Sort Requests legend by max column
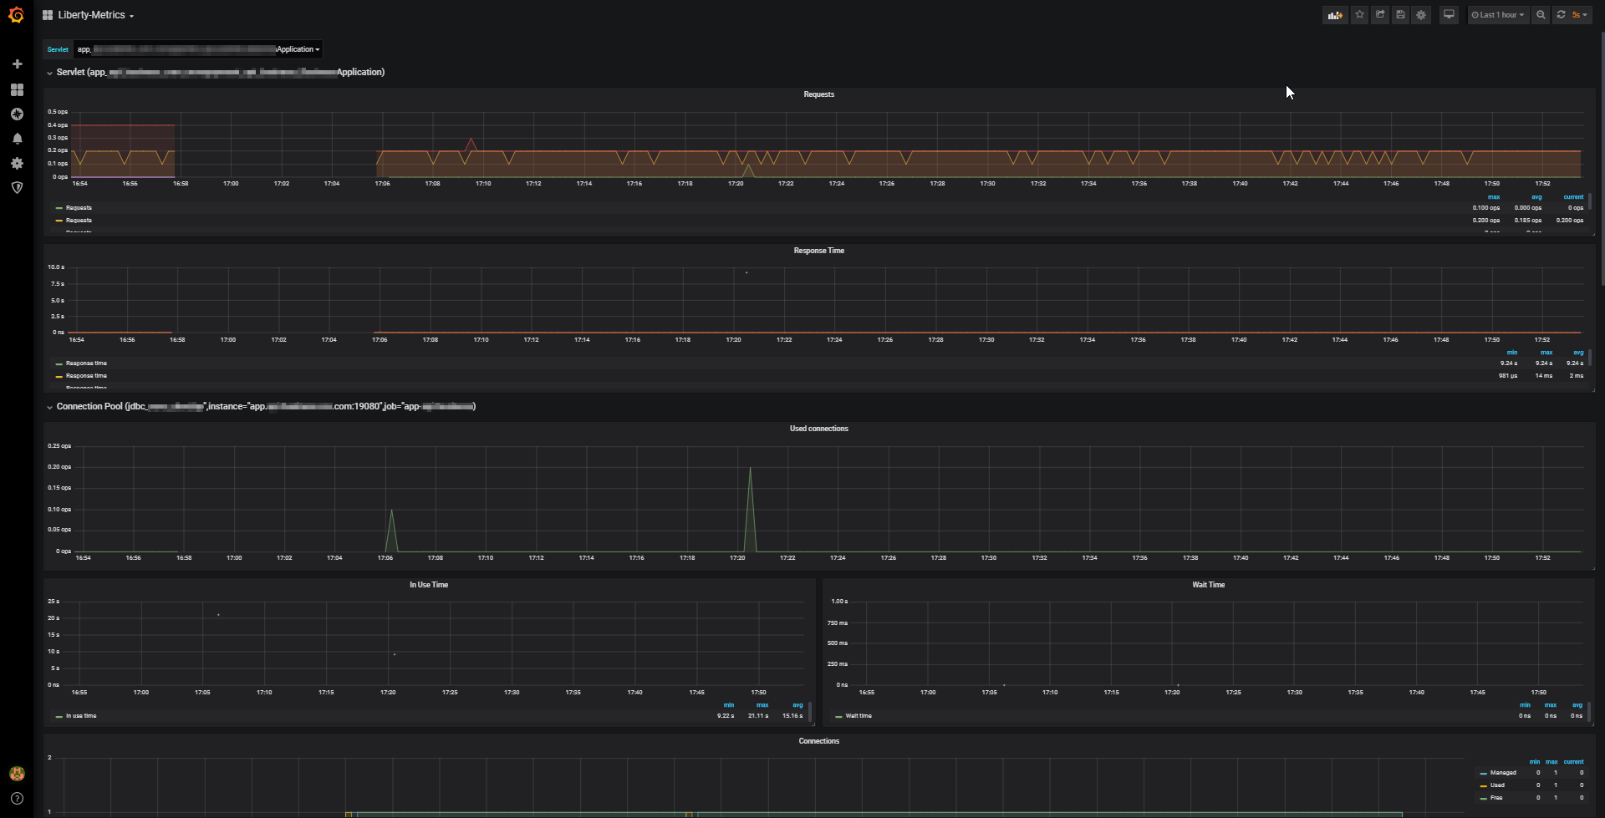Viewport: 1605px width, 818px height. tap(1494, 197)
